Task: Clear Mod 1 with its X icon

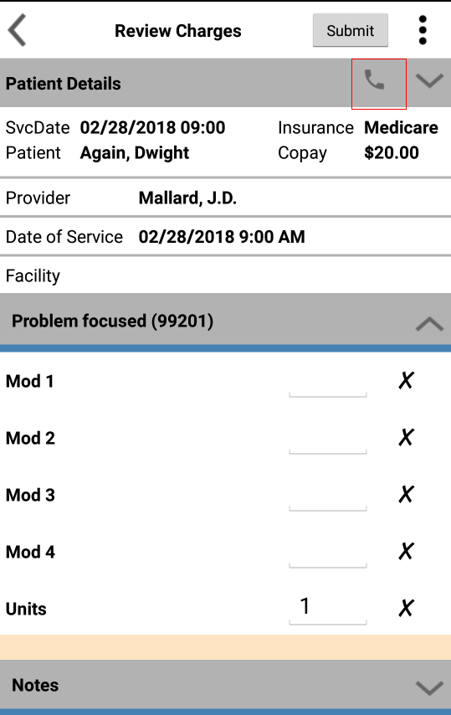Action: [x=406, y=380]
